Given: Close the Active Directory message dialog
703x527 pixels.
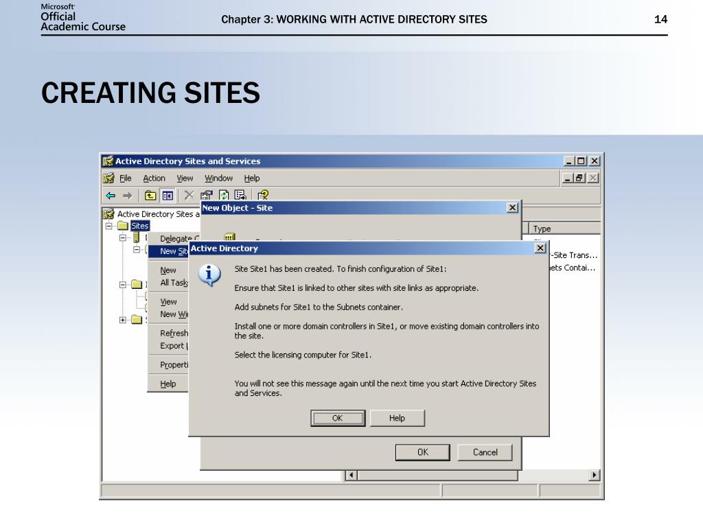Looking at the screenshot, I should tap(540, 248).
